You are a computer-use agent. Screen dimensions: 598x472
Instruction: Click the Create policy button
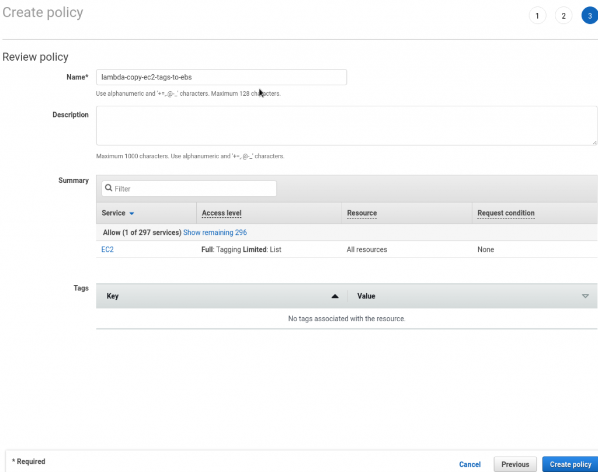click(x=570, y=464)
